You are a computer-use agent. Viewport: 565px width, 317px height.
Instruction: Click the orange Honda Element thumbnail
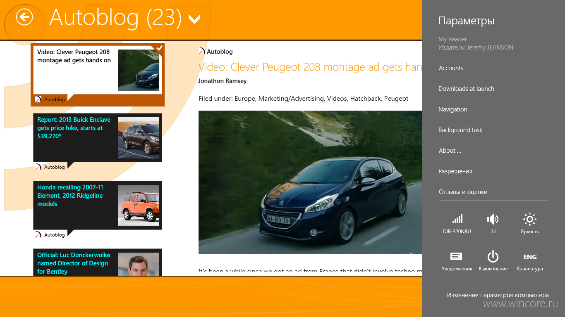(x=139, y=206)
